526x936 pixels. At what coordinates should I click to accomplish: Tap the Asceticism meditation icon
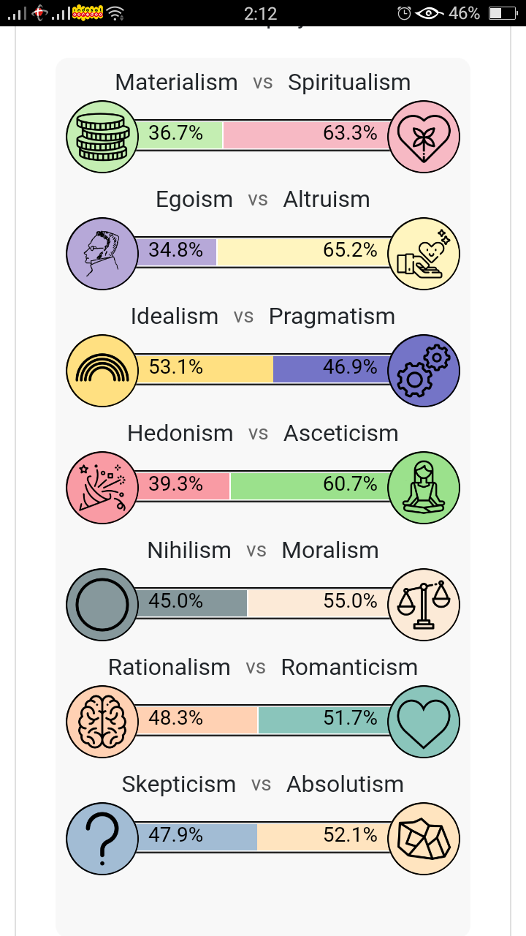tap(424, 488)
